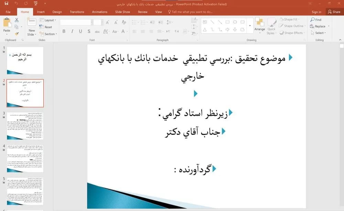Start slideshow from Quick Access toolbar icon
This screenshot has height=211, width=344.
35,3
